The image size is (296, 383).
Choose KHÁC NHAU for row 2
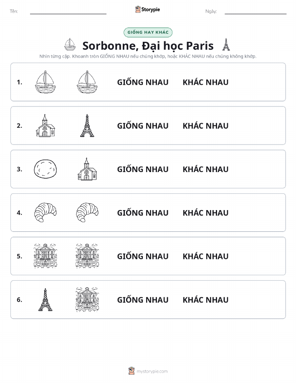[206, 126]
